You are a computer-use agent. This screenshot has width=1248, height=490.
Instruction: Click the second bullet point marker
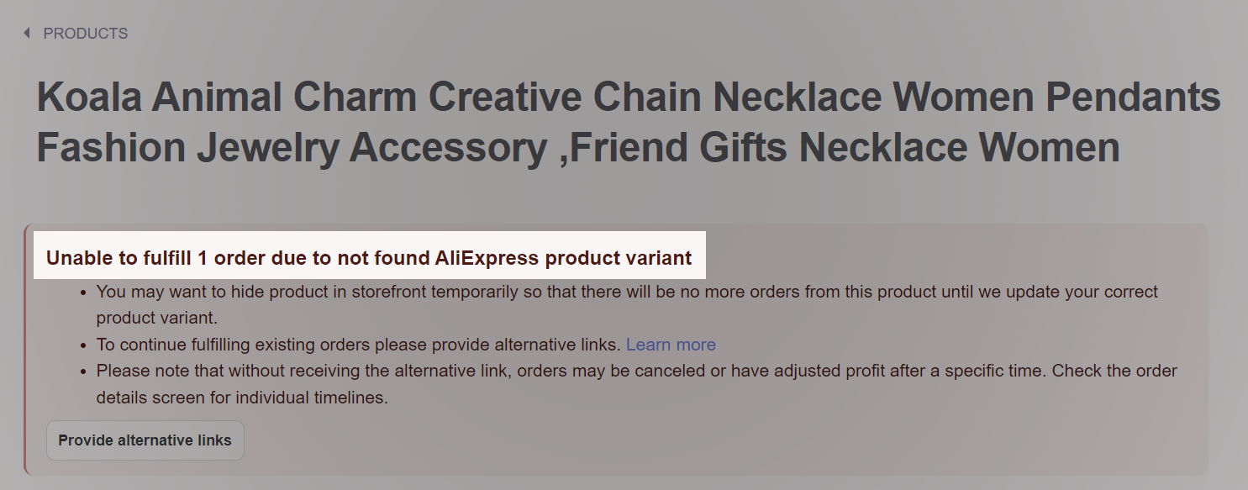coord(82,345)
